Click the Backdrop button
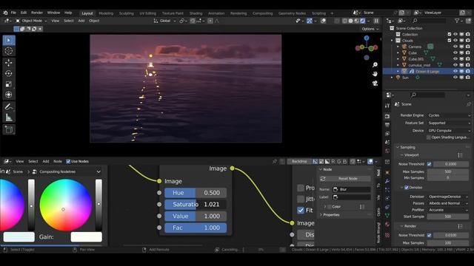 click(299, 161)
